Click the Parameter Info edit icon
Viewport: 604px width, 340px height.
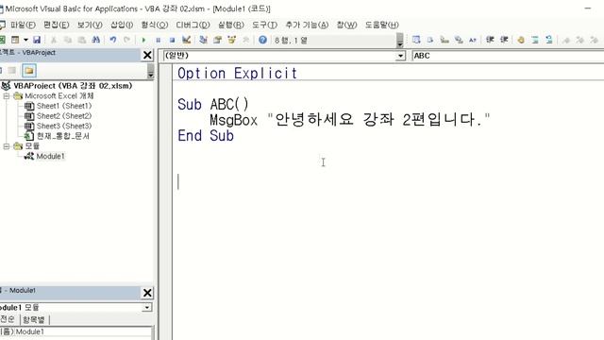459,40
